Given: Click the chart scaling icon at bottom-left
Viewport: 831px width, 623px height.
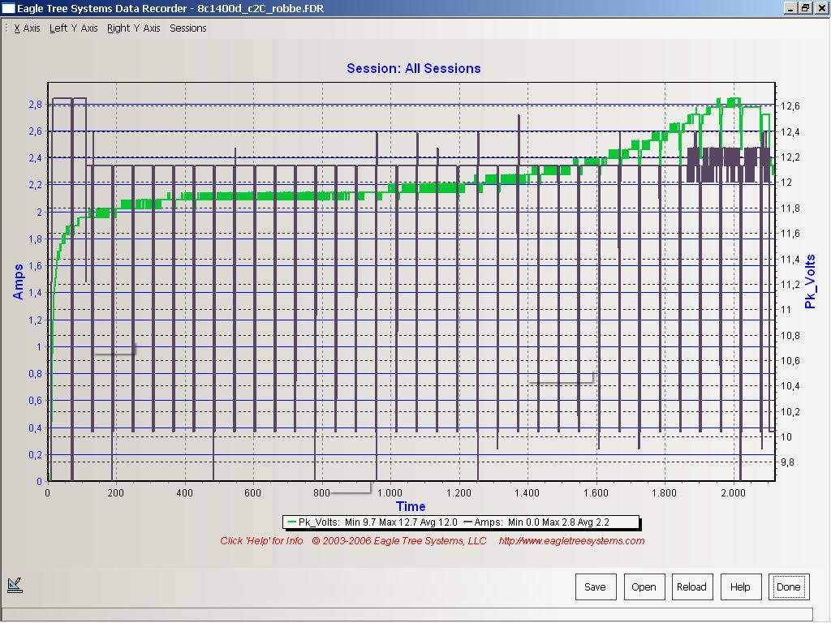Looking at the screenshot, I should 15,584.
